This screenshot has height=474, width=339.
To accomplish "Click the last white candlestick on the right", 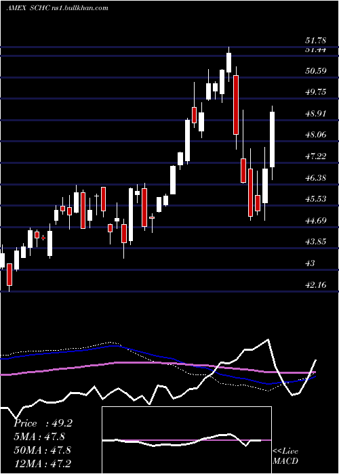I will [x=272, y=139].
